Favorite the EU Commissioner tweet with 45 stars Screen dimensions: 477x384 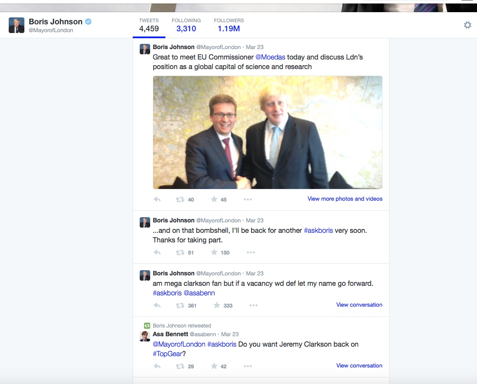click(214, 199)
